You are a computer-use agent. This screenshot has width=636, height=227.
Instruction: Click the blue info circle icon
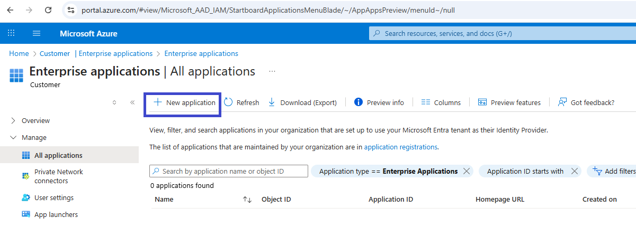click(x=358, y=102)
